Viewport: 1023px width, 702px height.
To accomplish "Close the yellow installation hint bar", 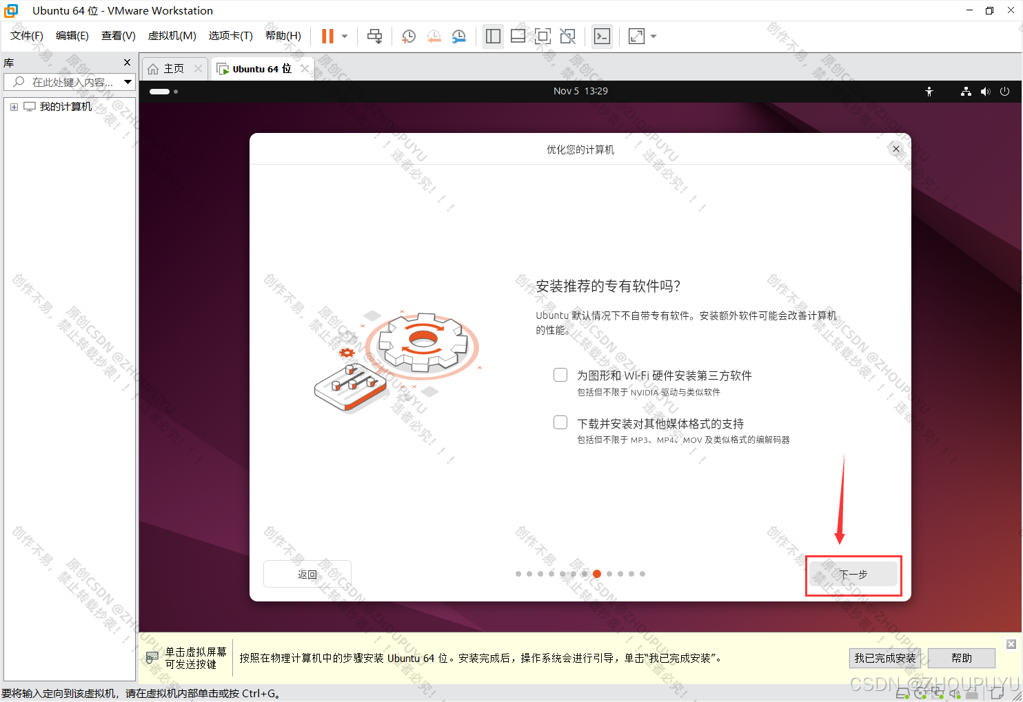I will (x=1011, y=644).
